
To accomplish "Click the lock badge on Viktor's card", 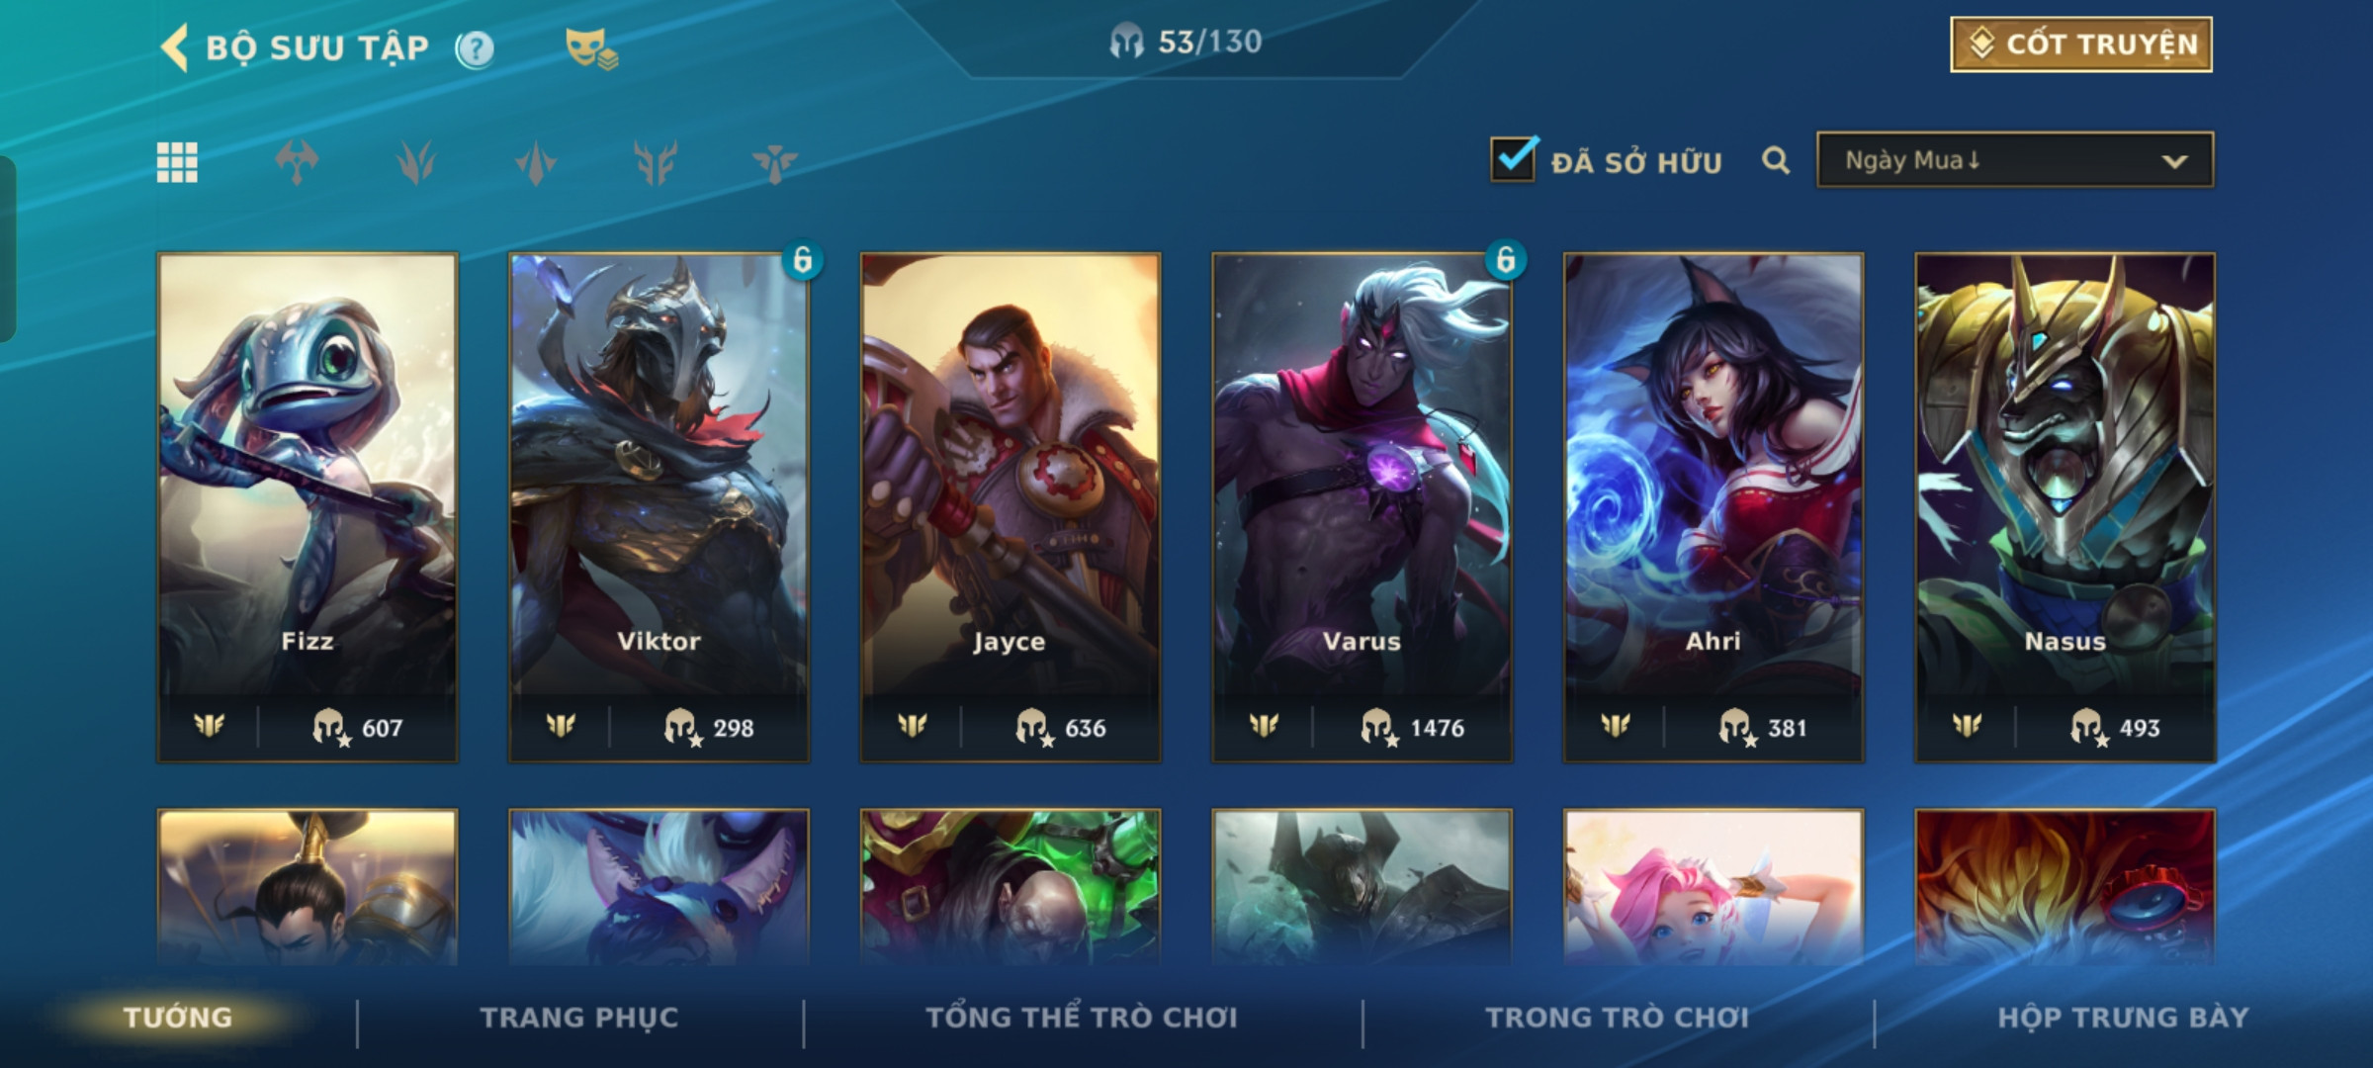I will tap(802, 260).
